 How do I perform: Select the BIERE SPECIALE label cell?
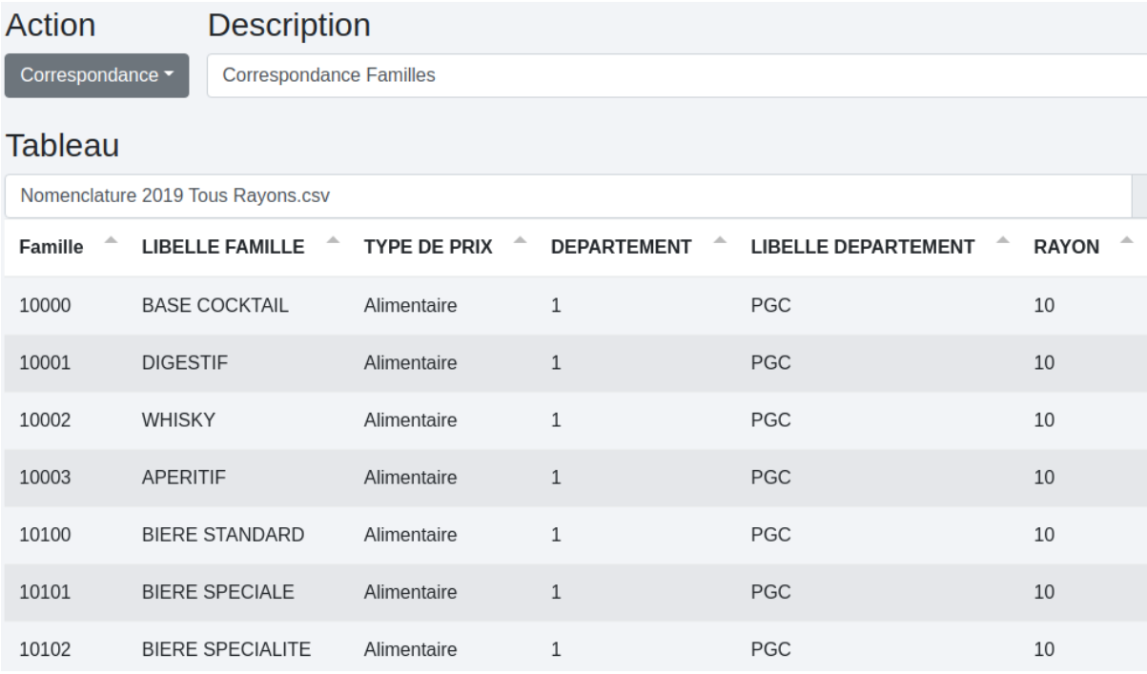tap(217, 592)
